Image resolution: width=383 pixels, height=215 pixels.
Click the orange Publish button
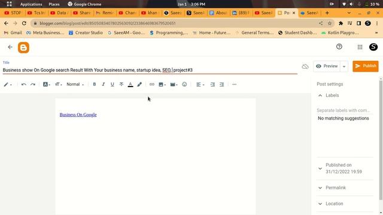(x=366, y=66)
